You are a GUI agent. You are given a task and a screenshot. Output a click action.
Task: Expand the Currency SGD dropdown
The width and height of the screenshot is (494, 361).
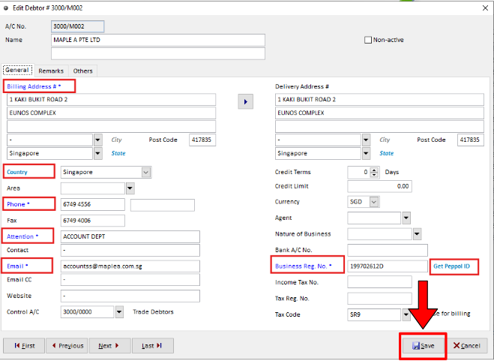point(374,202)
